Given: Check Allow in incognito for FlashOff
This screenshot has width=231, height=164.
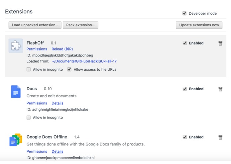Looking at the screenshot, I should coord(29,69).
